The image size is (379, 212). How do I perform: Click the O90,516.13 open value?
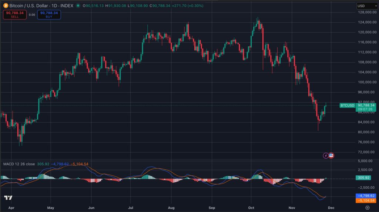[93, 6]
